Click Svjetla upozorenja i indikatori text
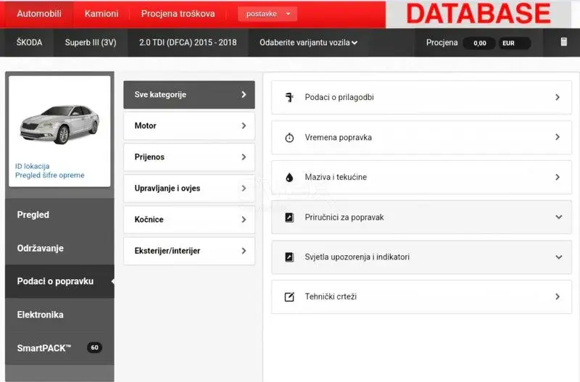 [357, 257]
